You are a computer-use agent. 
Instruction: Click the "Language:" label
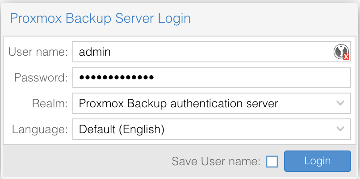pyautogui.click(x=40, y=130)
